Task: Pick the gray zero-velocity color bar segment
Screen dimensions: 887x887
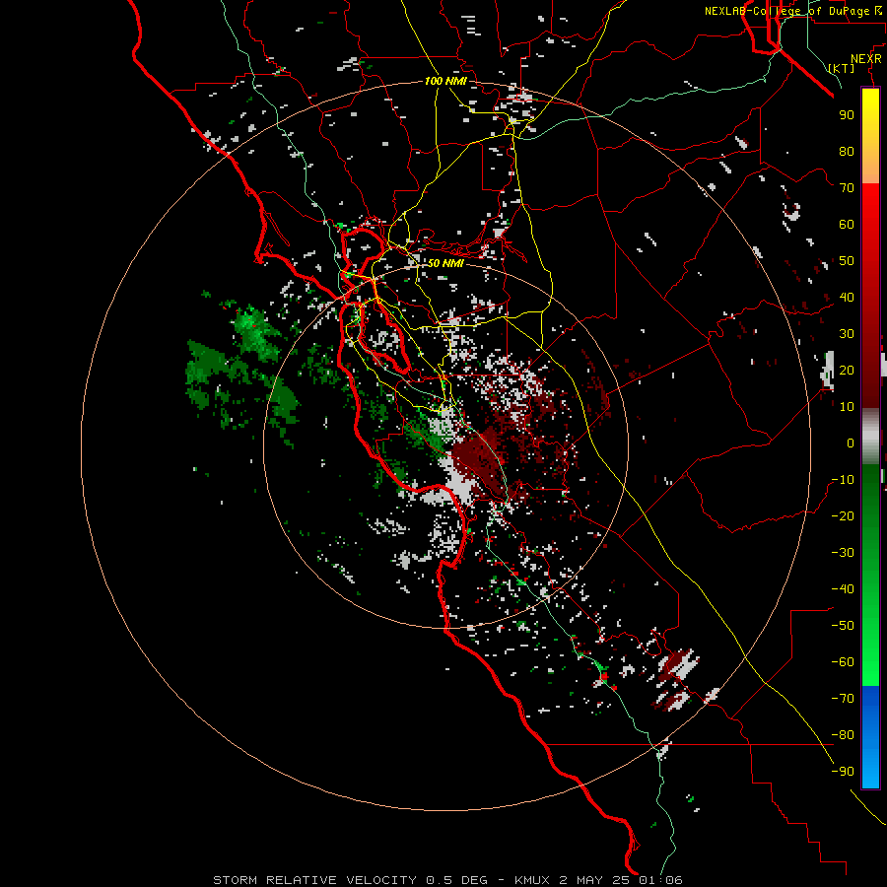Action: (870, 437)
